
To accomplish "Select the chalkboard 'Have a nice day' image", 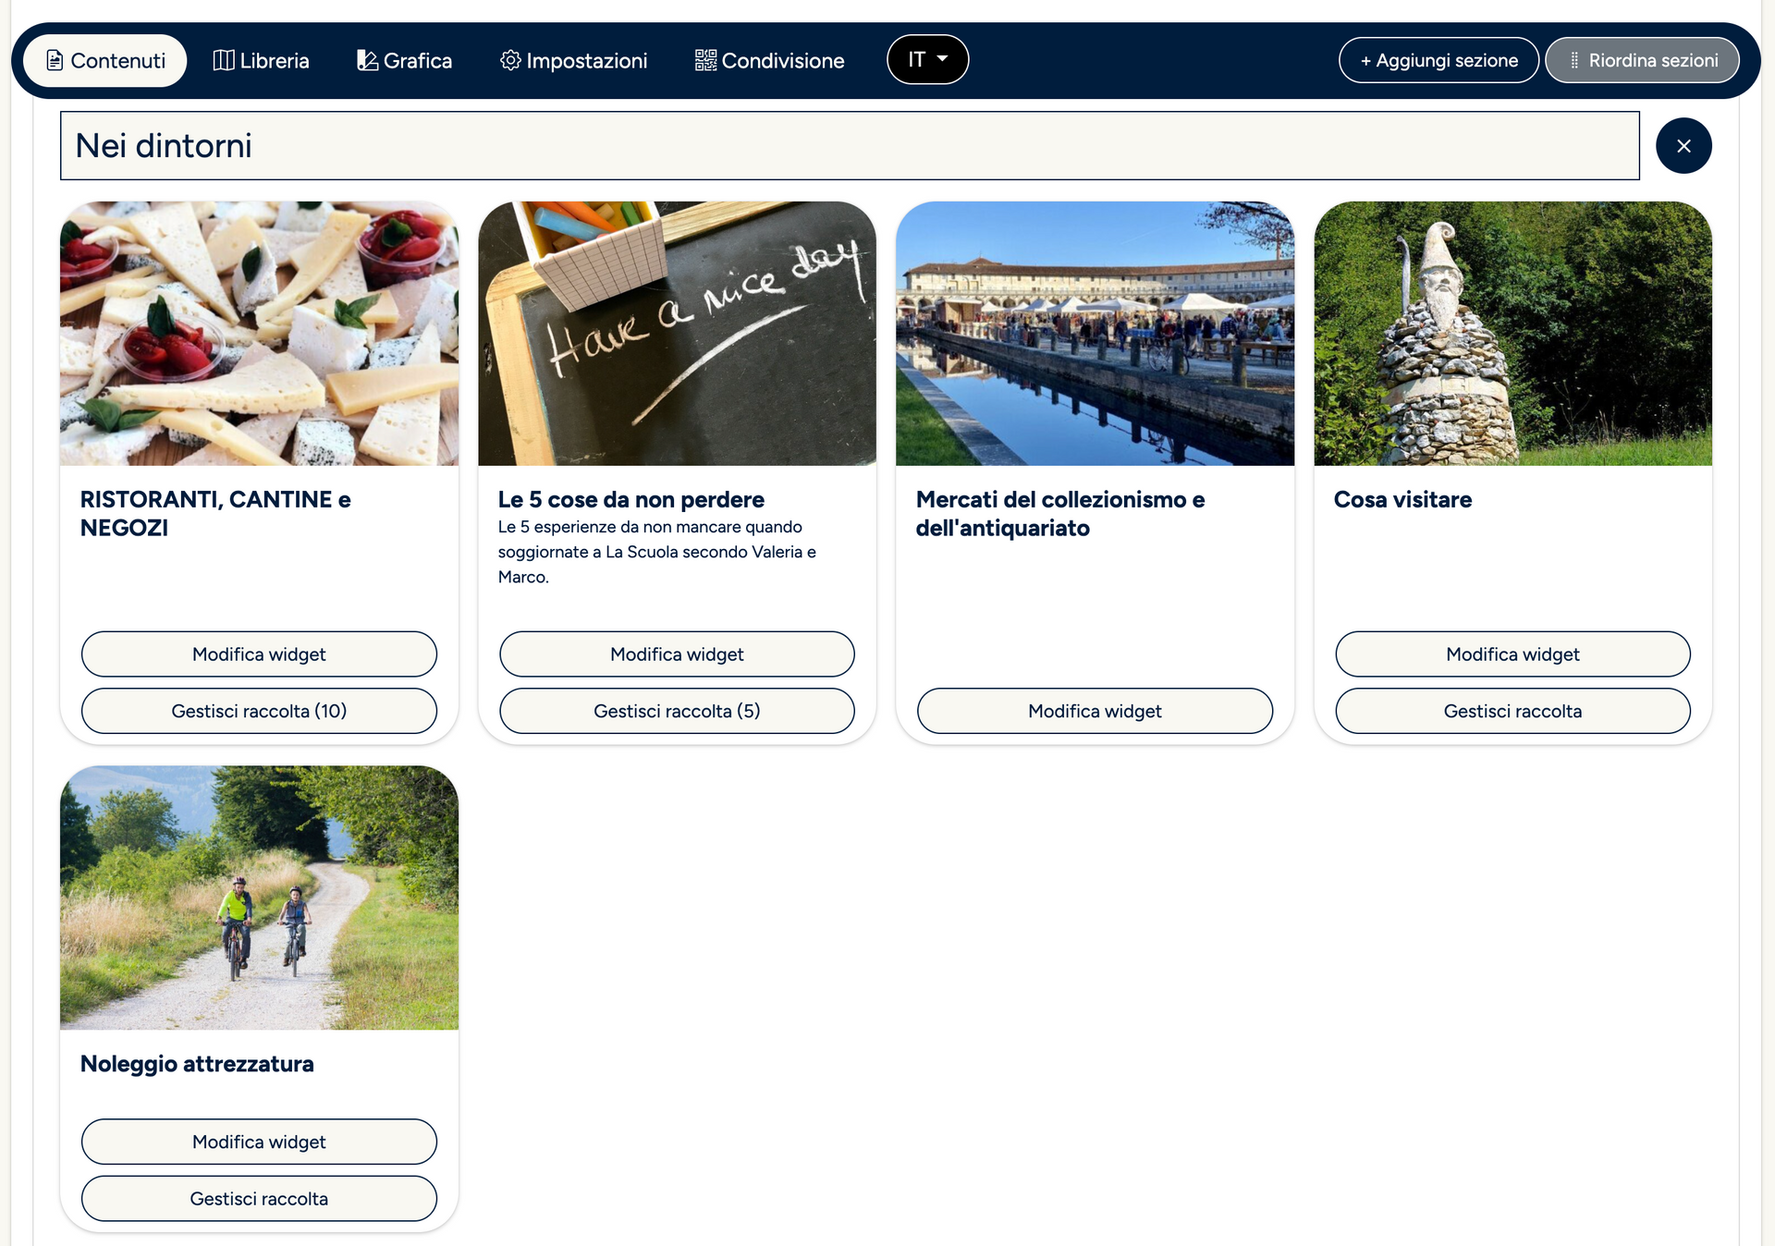I will coord(677,334).
